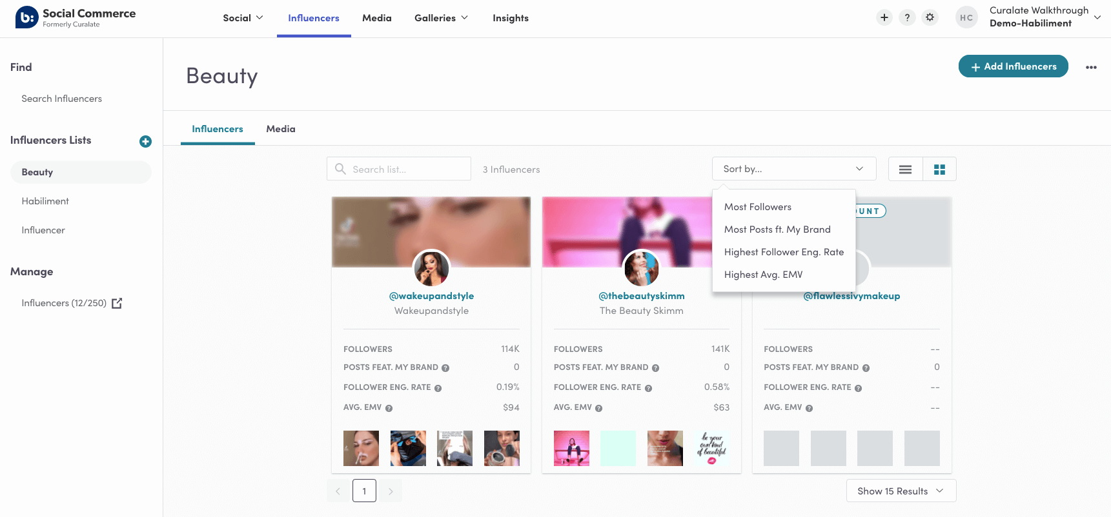The image size is (1111, 517).
Task: Click the external link icon beside Influencers (12/250)
Action: pos(117,303)
